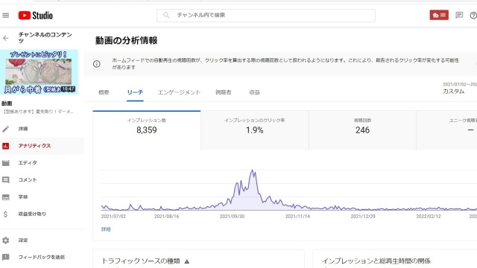Click the channel search field
Image resolution: width=477 pixels, height=268 pixels.
(x=265, y=16)
